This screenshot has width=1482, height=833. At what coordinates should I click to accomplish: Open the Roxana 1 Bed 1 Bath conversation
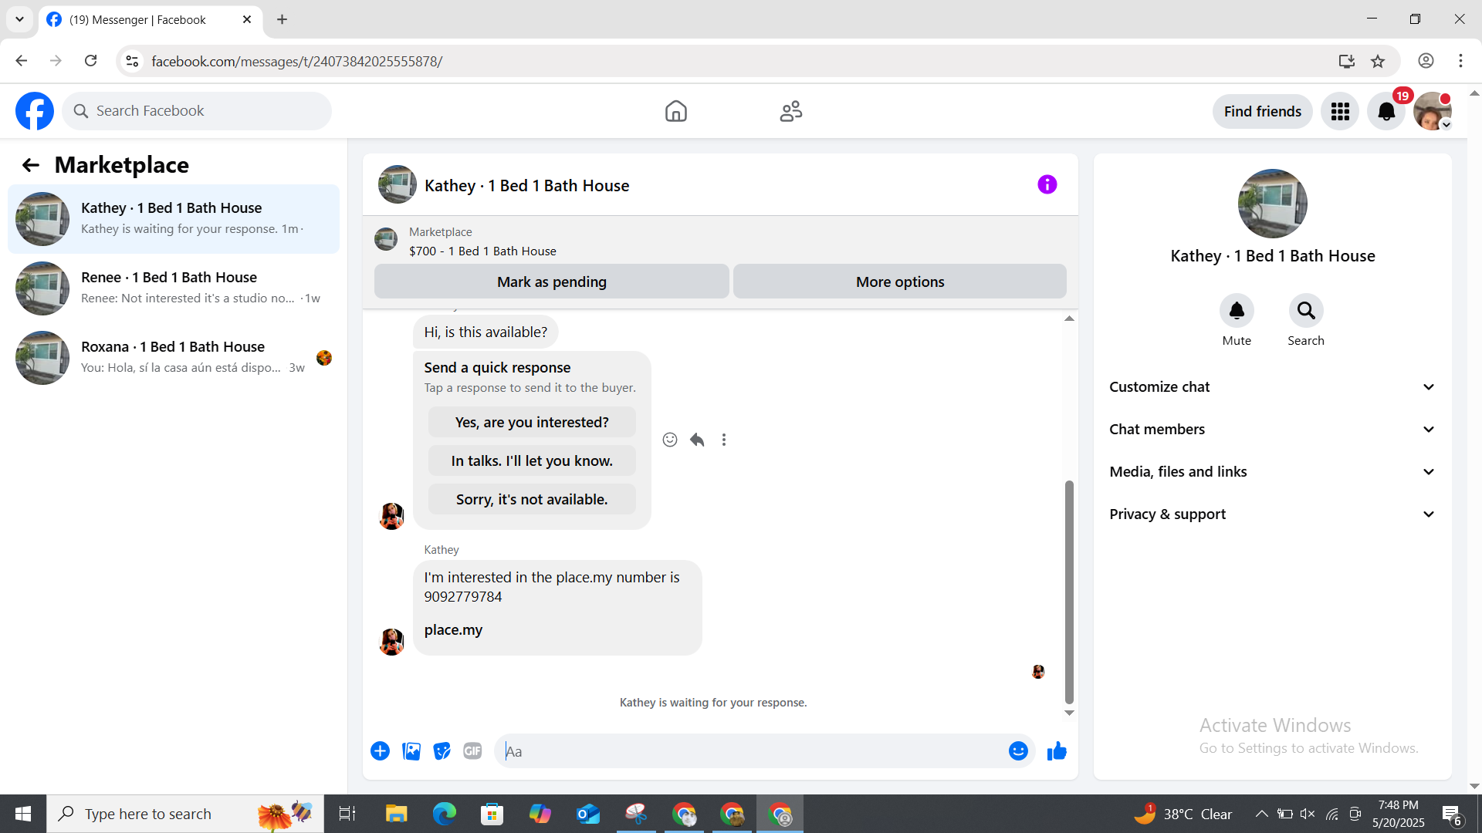[174, 357]
